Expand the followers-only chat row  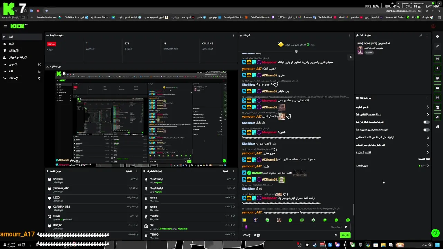coord(392,115)
